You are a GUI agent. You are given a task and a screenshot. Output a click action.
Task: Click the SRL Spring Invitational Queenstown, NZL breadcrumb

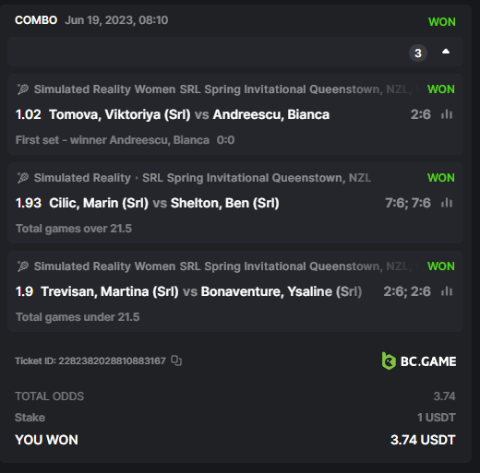tap(257, 178)
